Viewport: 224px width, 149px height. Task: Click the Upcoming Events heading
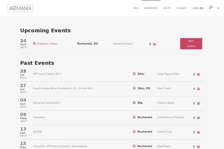pos(46,31)
